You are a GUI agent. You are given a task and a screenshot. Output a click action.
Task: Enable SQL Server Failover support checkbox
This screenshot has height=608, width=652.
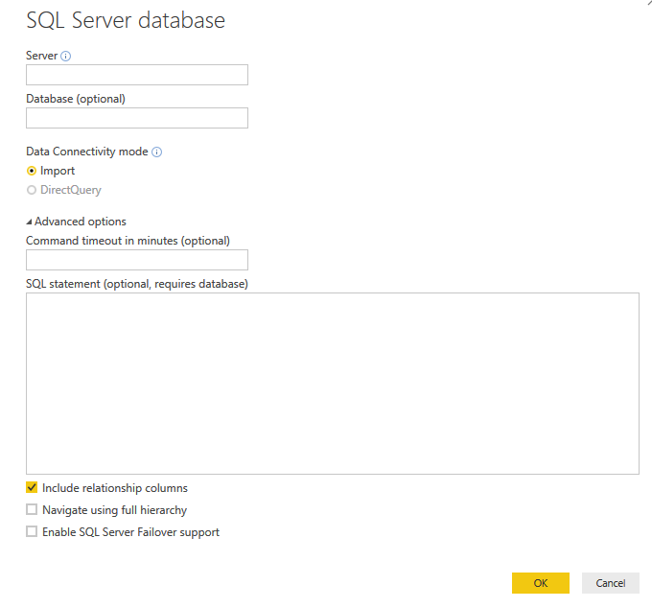[32, 531]
